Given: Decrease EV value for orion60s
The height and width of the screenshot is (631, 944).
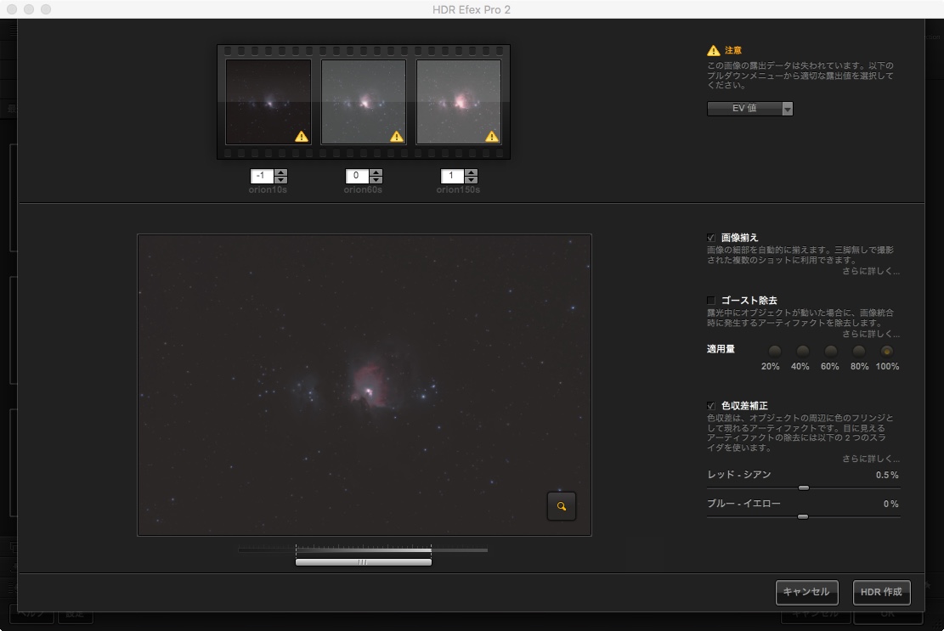Looking at the screenshot, I should tap(376, 179).
